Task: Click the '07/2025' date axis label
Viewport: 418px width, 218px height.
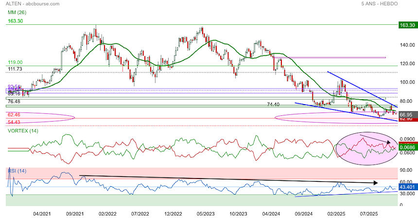Action: tap(369, 214)
